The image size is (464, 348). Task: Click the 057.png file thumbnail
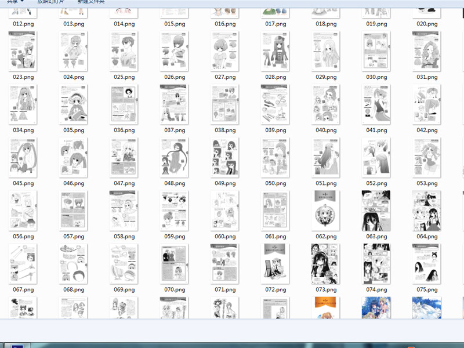coord(73,211)
